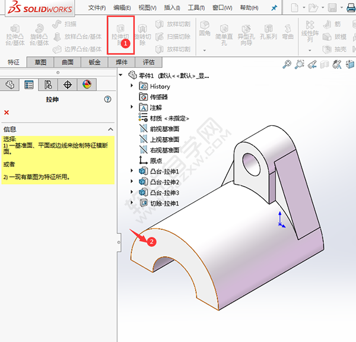The image size is (356, 342).
Task: Open the 插入(I) menu
Action: tap(172, 8)
